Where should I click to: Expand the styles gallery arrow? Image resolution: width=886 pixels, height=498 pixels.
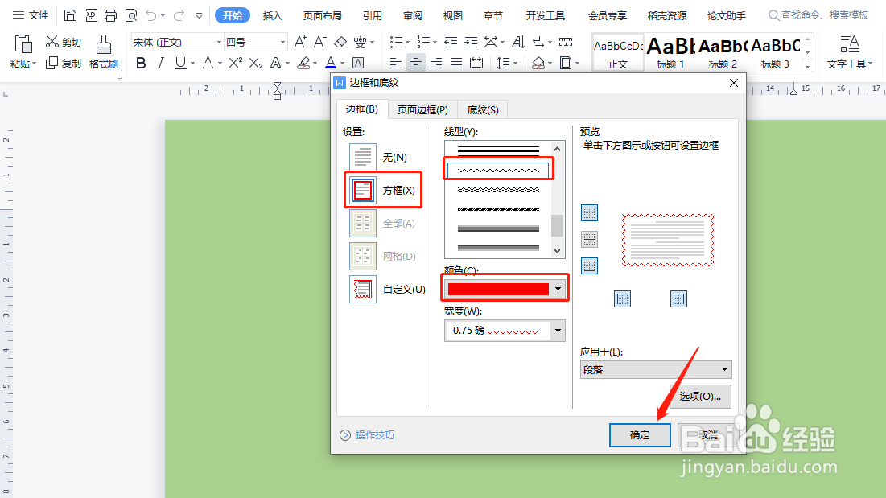pos(807,65)
